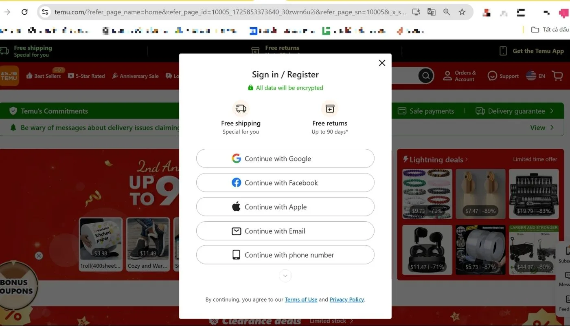Open the Bonus Coupons badge
This screenshot has width=570, height=326.
click(17, 287)
